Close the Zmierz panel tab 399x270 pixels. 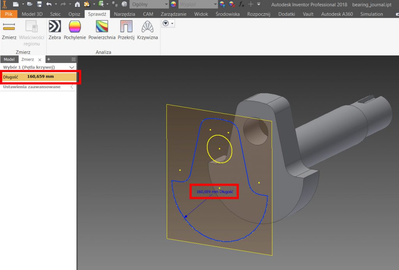click(40, 60)
